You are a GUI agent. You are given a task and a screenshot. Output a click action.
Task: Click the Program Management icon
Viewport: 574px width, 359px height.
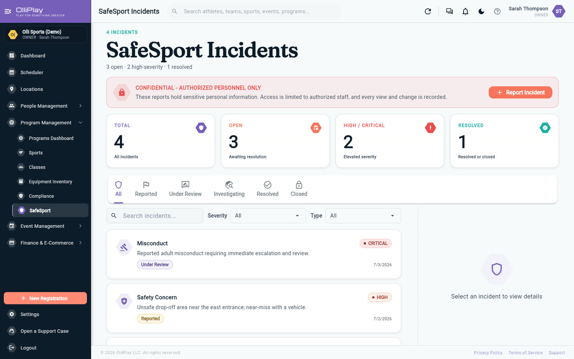click(x=12, y=122)
